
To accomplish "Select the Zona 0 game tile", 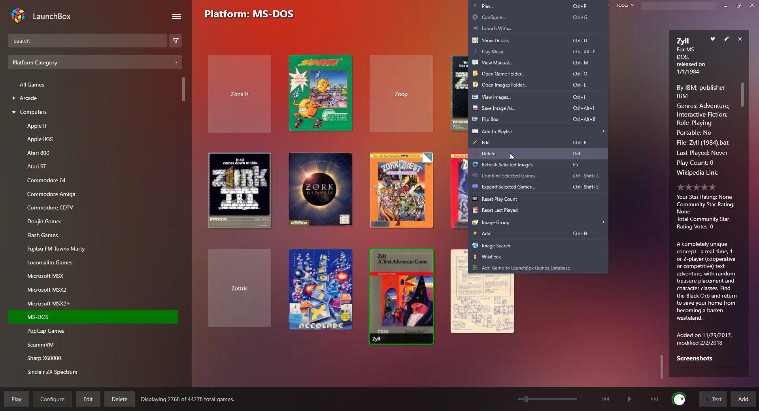I will (x=240, y=94).
